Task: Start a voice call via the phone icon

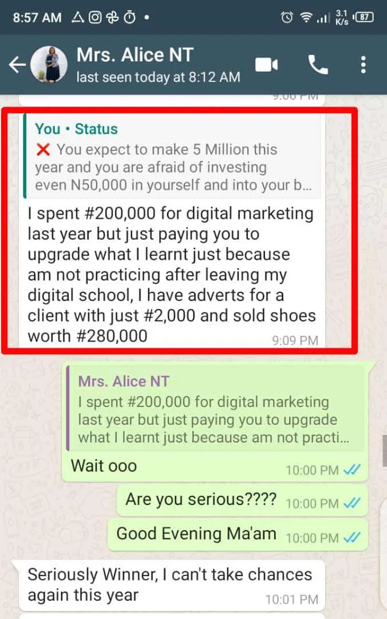Action: (x=318, y=65)
